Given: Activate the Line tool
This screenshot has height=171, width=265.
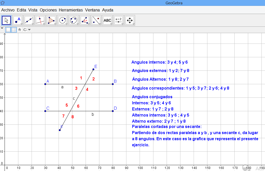Looking at the screenshot, I should pos(29,20).
